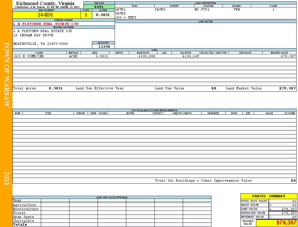Click Agriculture row label in land use appraisal
The width and height of the screenshot is (298, 227).
(24, 205)
